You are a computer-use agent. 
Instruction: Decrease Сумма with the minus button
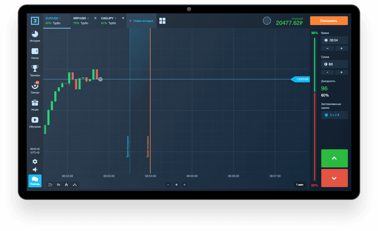[327, 72]
